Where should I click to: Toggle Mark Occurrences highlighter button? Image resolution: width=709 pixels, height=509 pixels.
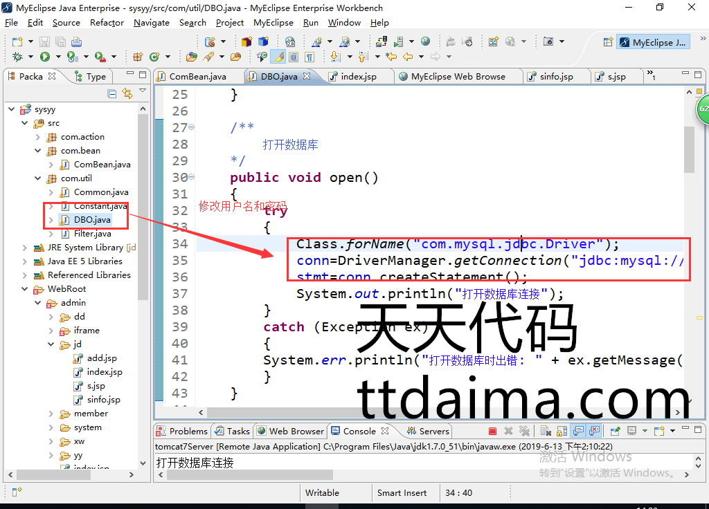(278, 57)
